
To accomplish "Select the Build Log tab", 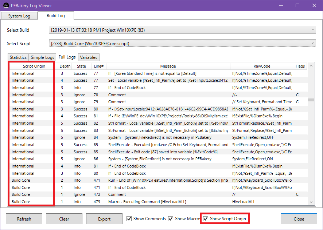I will pos(55,16).
